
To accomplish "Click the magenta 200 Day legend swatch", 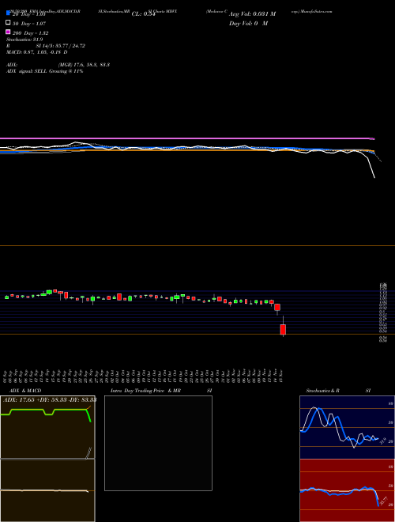I will pos(9,32).
